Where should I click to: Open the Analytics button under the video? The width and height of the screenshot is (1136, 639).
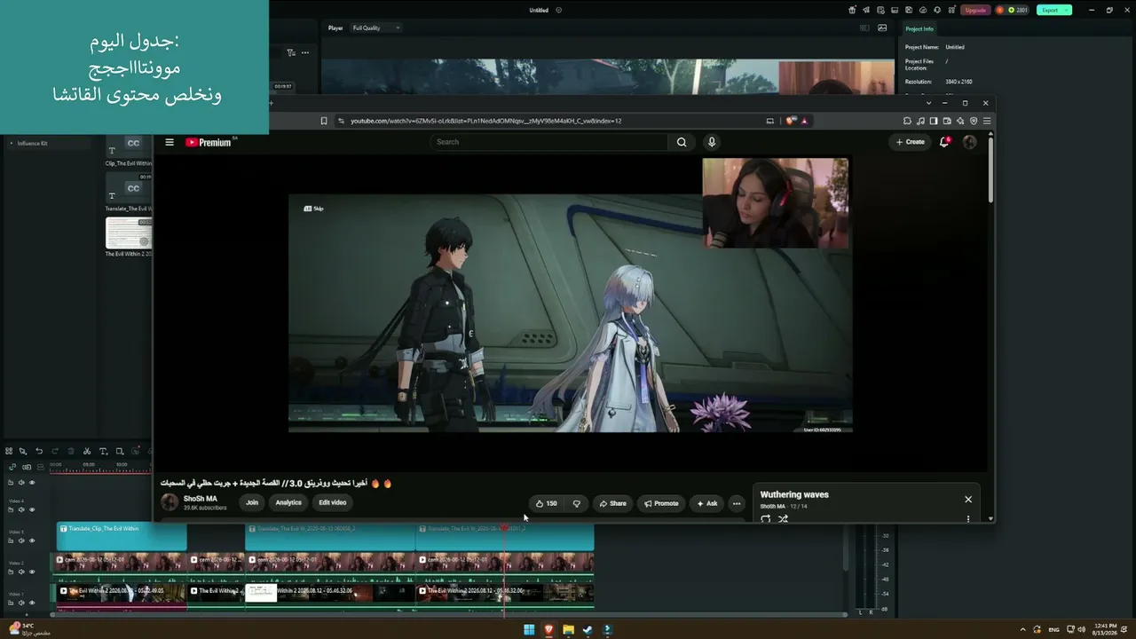tap(288, 502)
